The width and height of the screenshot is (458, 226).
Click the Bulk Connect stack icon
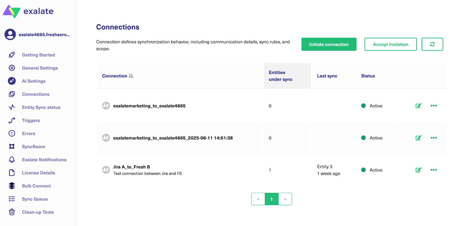click(12, 186)
